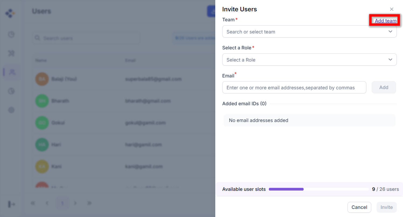
Task: Go to the last page of users
Action: [x=89, y=203]
